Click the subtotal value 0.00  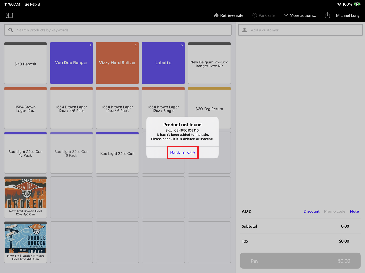(345, 226)
